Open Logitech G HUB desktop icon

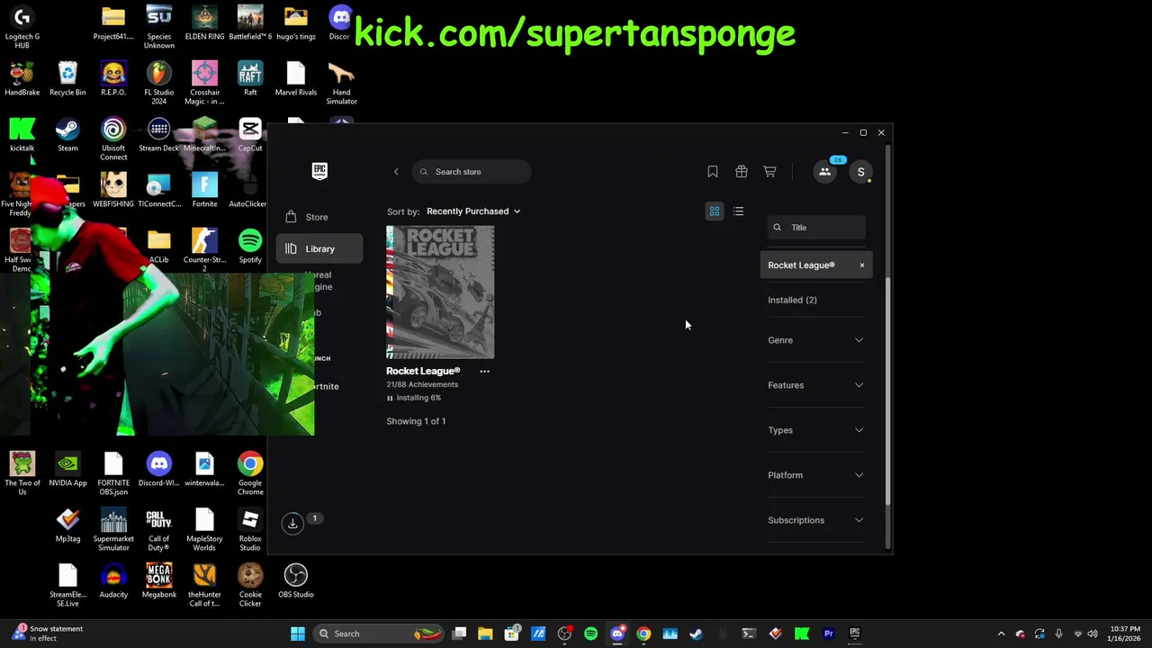[22, 27]
